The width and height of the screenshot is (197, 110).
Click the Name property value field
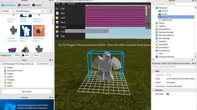pyautogui.click(x=181, y=79)
